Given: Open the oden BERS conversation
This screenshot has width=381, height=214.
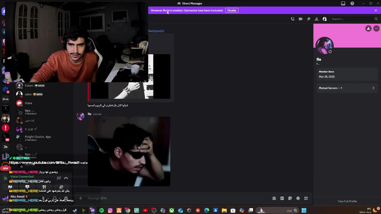Looking at the screenshot, I should (x=43, y=94).
